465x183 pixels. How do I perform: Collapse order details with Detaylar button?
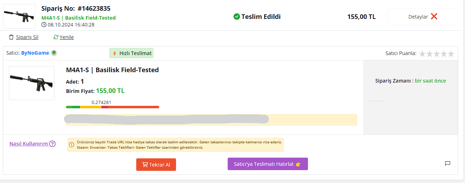coord(422,16)
